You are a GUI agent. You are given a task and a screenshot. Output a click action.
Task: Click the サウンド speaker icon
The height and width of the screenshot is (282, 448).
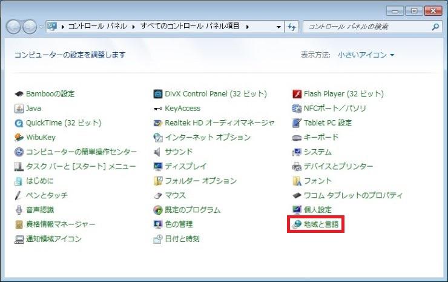(158, 152)
